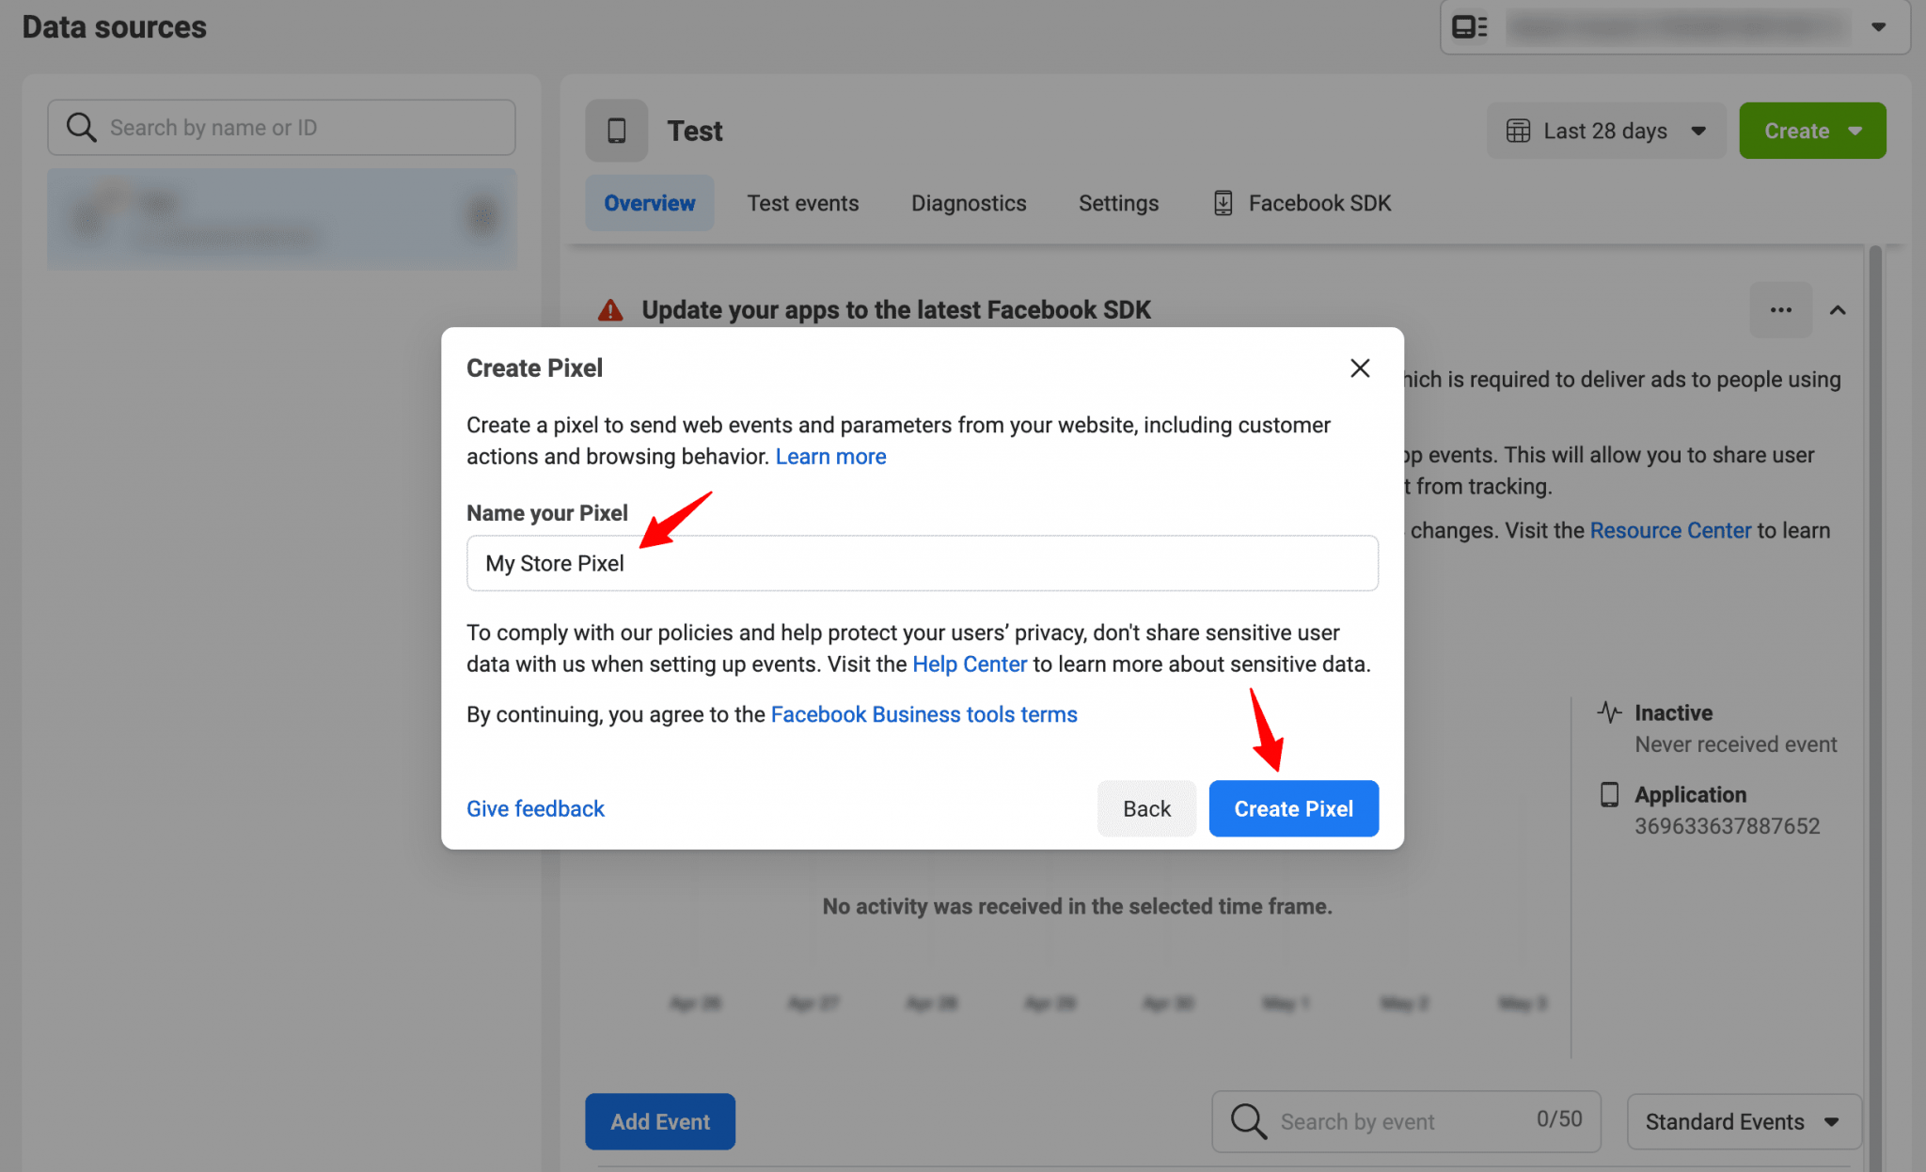Open the Diagnostics tab

pyautogui.click(x=968, y=202)
